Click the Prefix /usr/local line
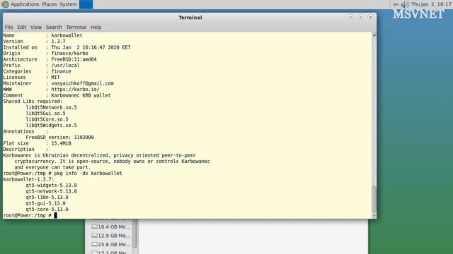 tap(41, 66)
